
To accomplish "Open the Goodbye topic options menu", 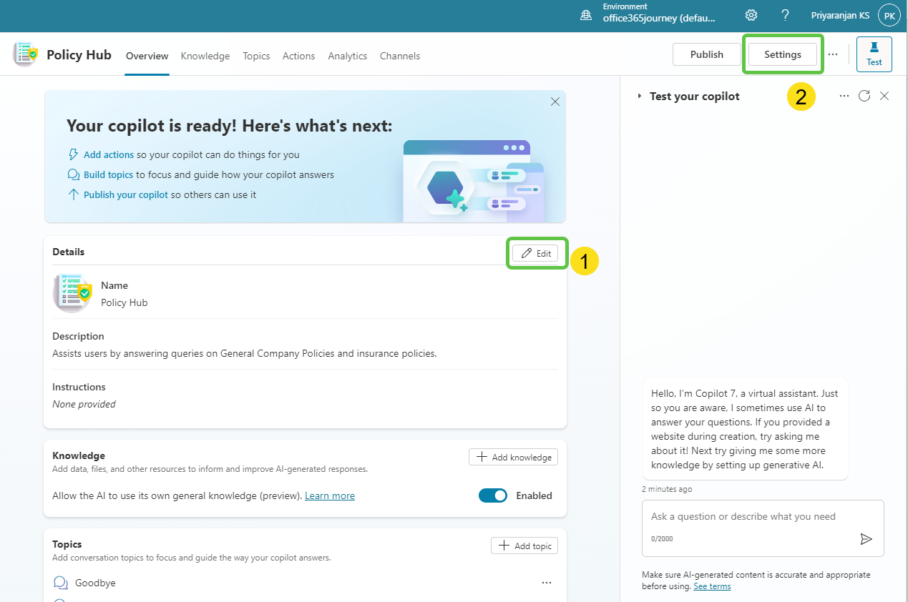I will pos(547,583).
